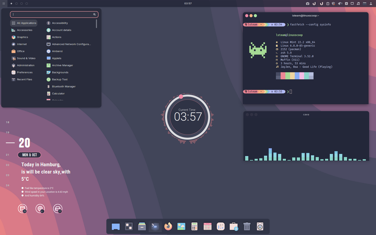Select the Administration category
Image resolution: width=376 pixels, height=235 pixels.
pyautogui.click(x=23, y=65)
